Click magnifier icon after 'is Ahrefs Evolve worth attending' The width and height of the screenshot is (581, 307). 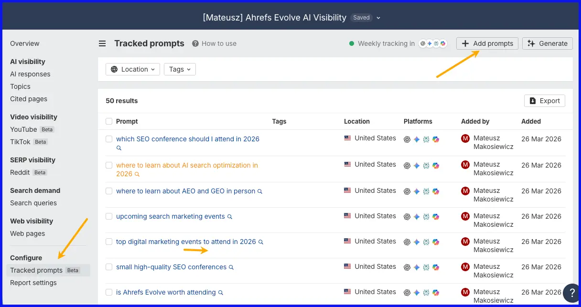[220, 293]
